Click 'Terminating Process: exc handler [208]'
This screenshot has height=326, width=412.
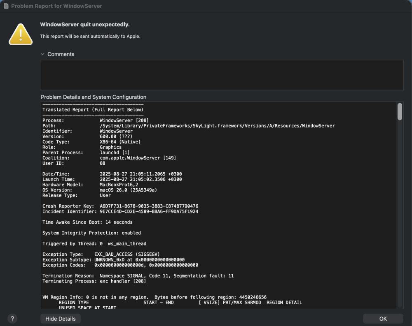coord(94,281)
